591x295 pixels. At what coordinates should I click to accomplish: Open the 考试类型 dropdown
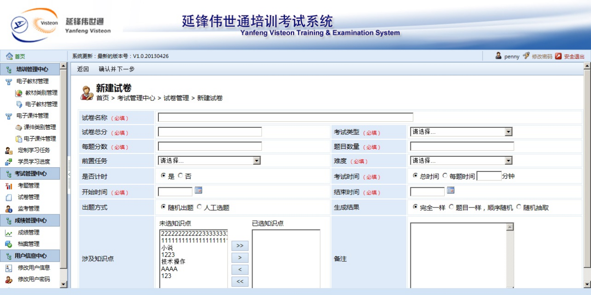tap(461, 132)
